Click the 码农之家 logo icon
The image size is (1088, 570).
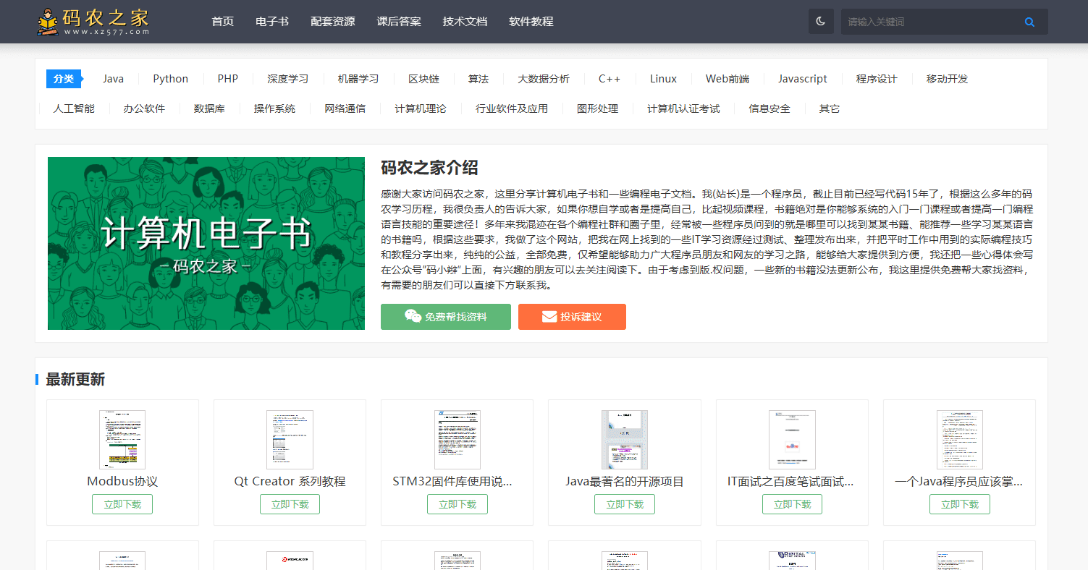tap(49, 20)
